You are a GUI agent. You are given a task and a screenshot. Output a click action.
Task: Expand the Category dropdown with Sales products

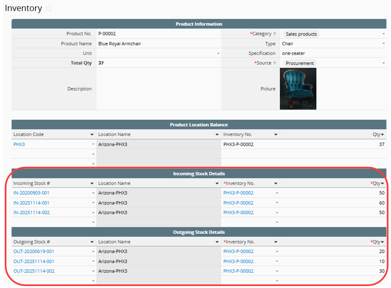[x=383, y=34]
